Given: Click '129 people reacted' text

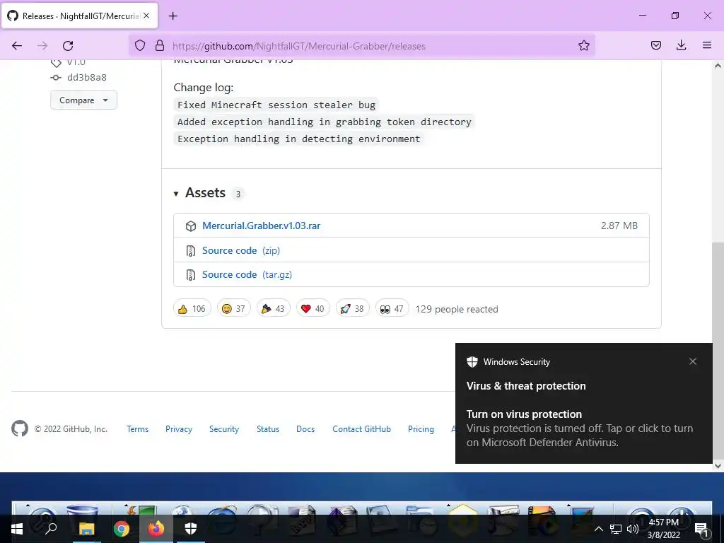Looking at the screenshot, I should click(457, 310).
